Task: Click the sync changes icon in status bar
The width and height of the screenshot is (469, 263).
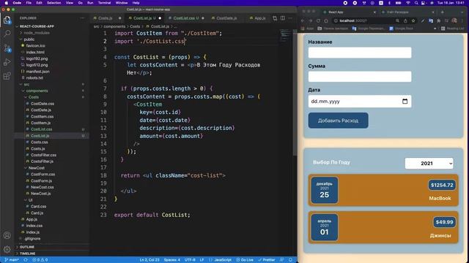Action: pyautogui.click(x=26, y=260)
